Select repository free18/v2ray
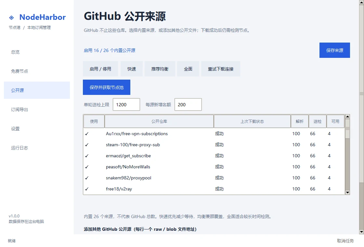The image size is (364, 247). (119, 189)
